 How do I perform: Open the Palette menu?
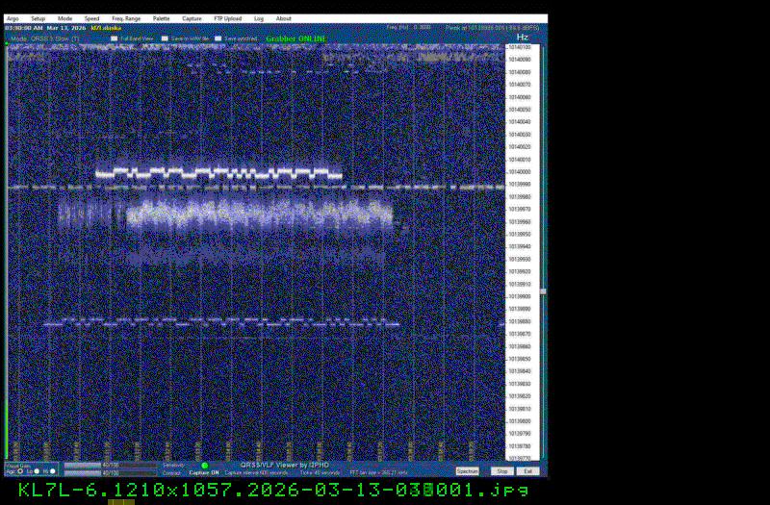[x=161, y=18]
